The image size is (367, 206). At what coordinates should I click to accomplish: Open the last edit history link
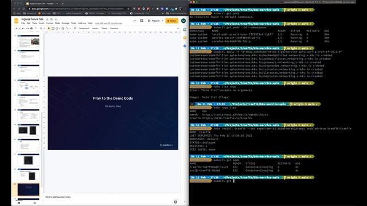pyautogui.click(x=108, y=23)
